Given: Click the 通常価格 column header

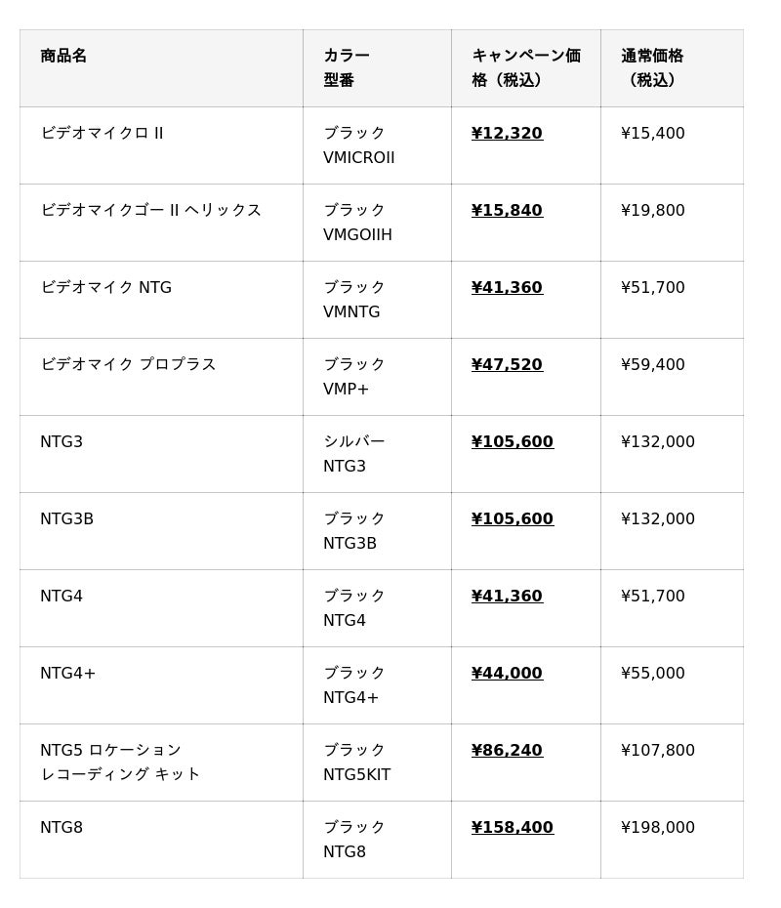Looking at the screenshot, I should pyautogui.click(x=652, y=68).
